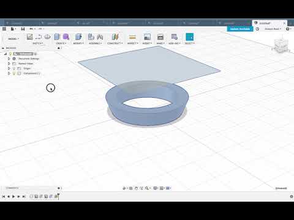Screen dimensions: 294x220
Task: Open the Make menu
Action: coord(160,43)
